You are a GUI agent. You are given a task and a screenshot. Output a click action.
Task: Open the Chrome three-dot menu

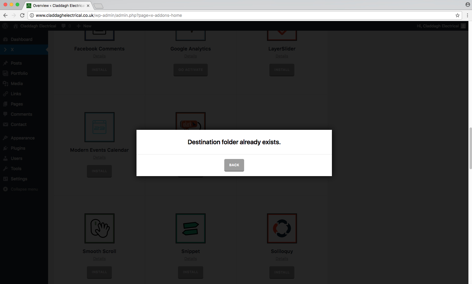click(467, 15)
